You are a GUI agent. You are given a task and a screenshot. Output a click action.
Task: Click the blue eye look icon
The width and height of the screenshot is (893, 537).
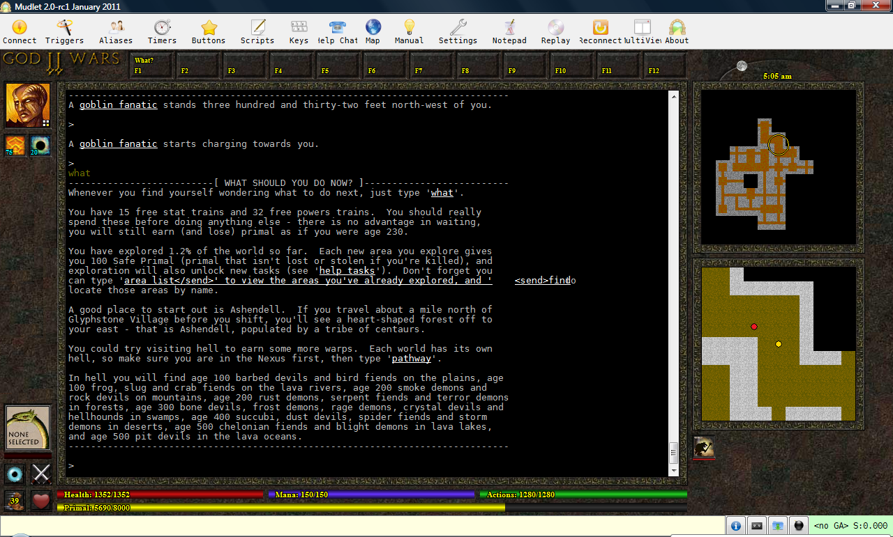[x=15, y=474]
